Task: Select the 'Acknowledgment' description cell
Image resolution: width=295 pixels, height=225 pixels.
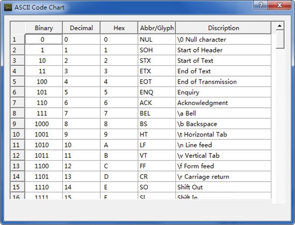Action: tap(224, 103)
